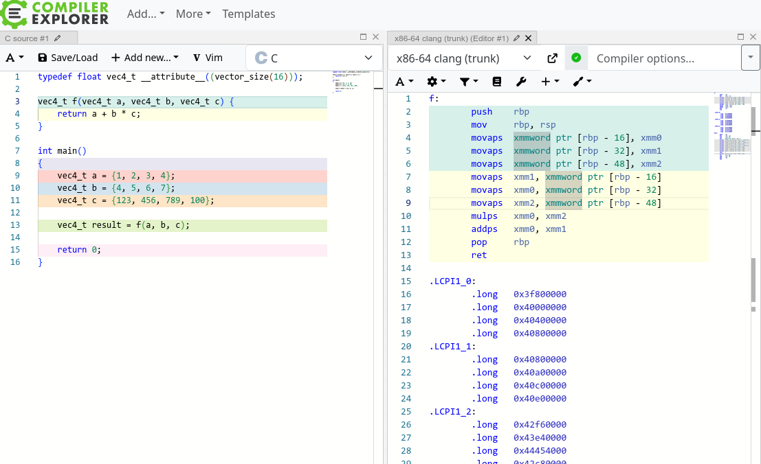Click the green compilation status checkmark
Screen dimensions: 761x464
click(x=576, y=58)
